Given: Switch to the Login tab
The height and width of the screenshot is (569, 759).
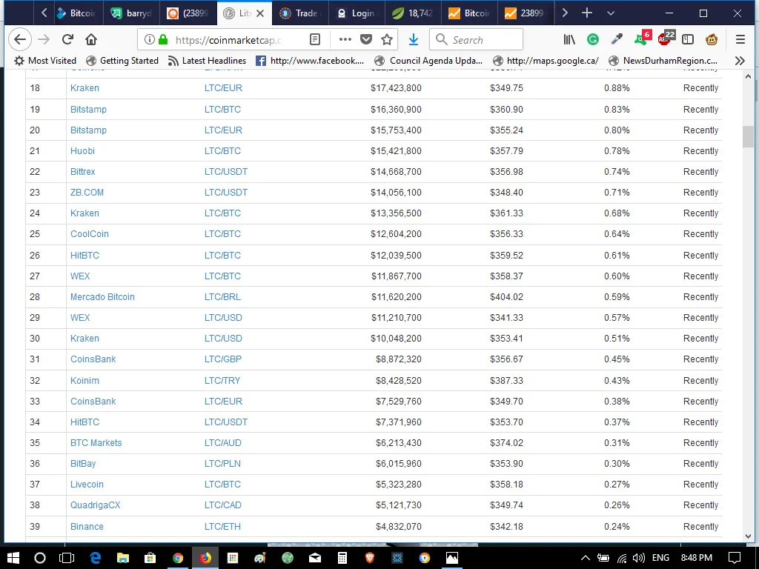Looking at the screenshot, I should (x=357, y=13).
